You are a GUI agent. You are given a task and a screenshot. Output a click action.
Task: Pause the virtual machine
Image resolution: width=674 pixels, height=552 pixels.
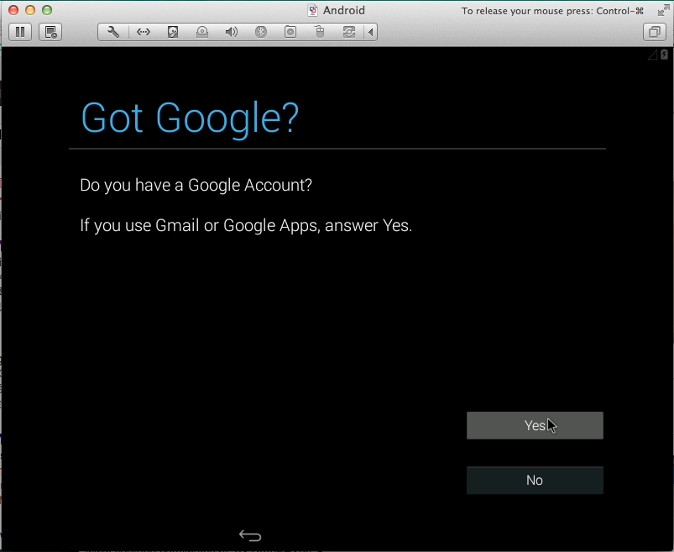tap(20, 32)
